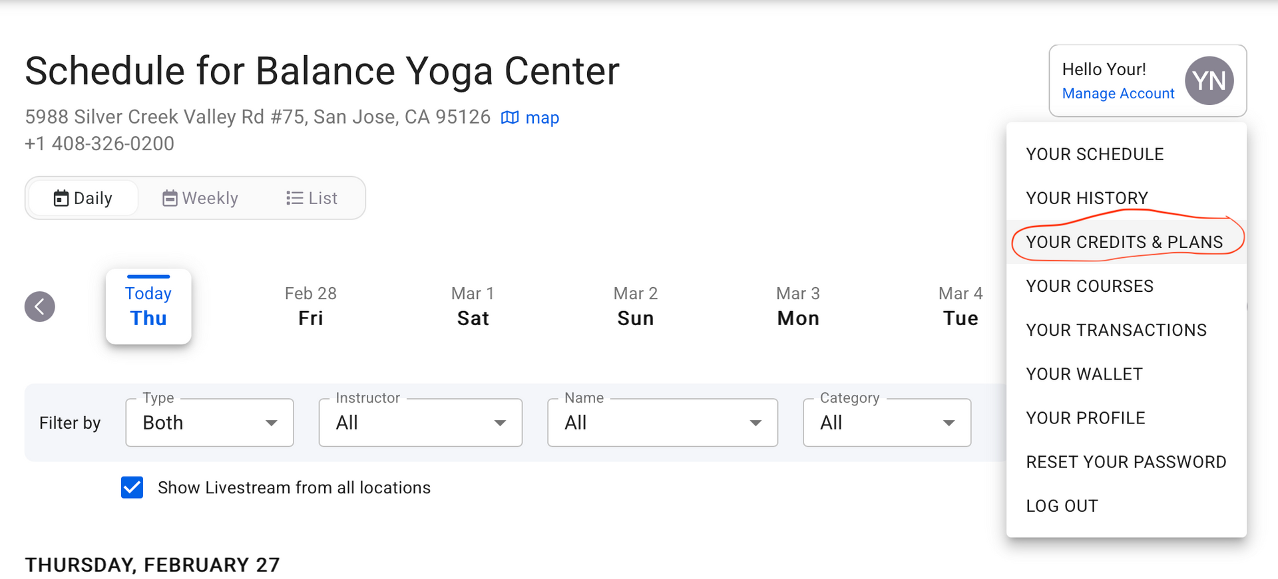Open Your Courses menu item
This screenshot has height=579, width=1278.
pos(1126,286)
